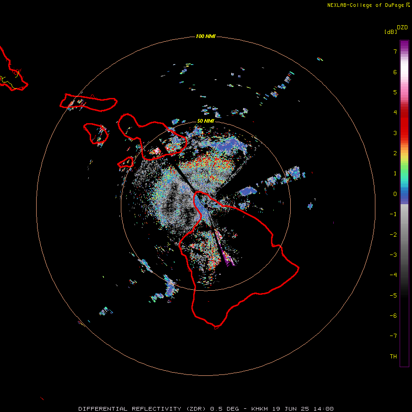The image size is (412, 412).
Task: Click the 3 value on the color scale
Action: coord(395,133)
